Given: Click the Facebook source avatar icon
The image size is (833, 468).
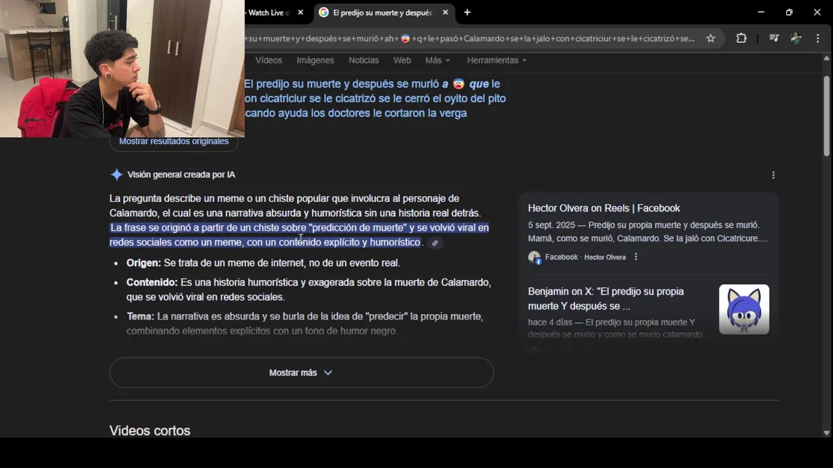Looking at the screenshot, I should (x=534, y=257).
